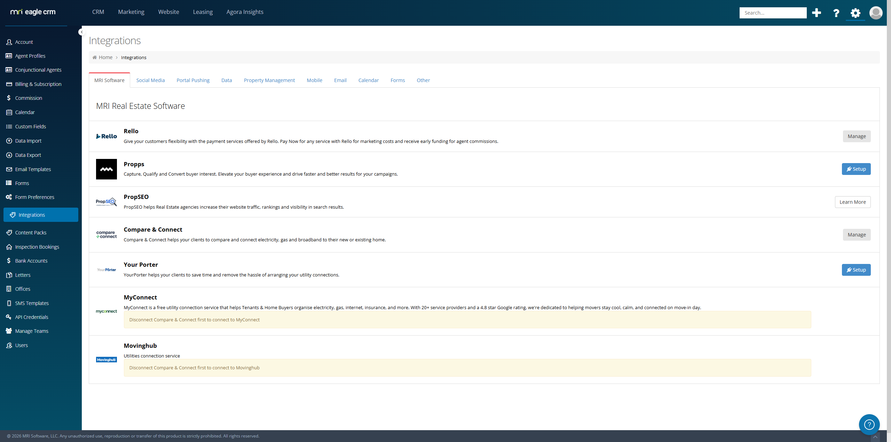
Task: Switch to the Portal Pushing tab
Action: point(193,80)
